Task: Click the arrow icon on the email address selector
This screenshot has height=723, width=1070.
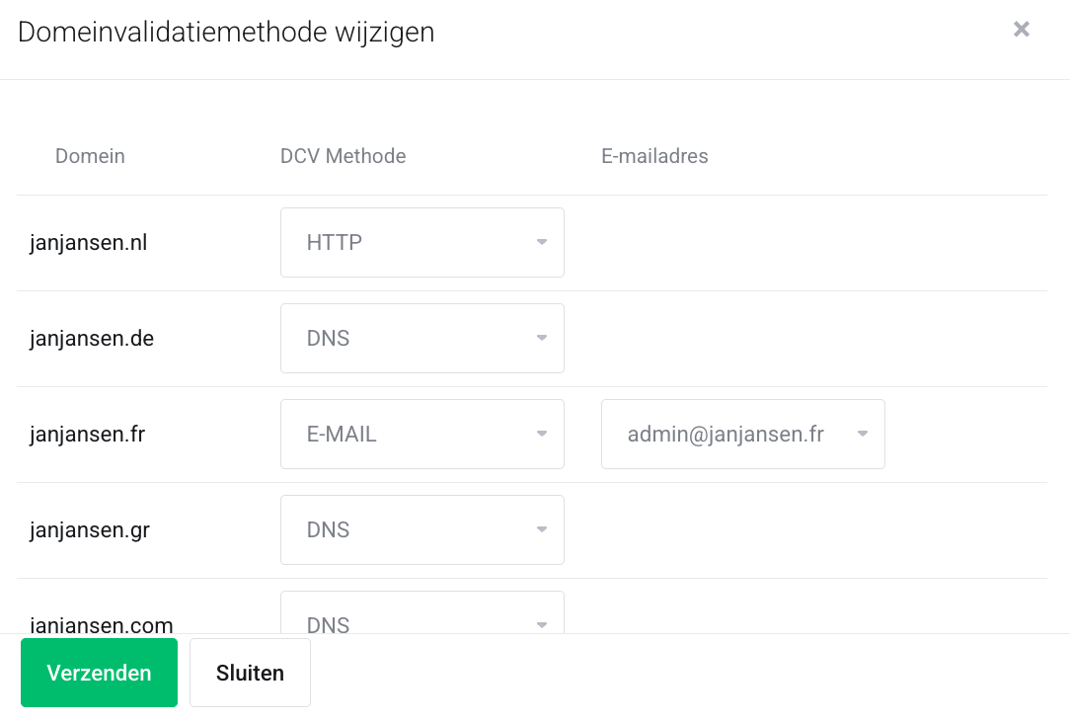Action: [863, 434]
